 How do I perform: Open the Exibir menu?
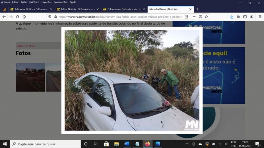coord(24,2)
